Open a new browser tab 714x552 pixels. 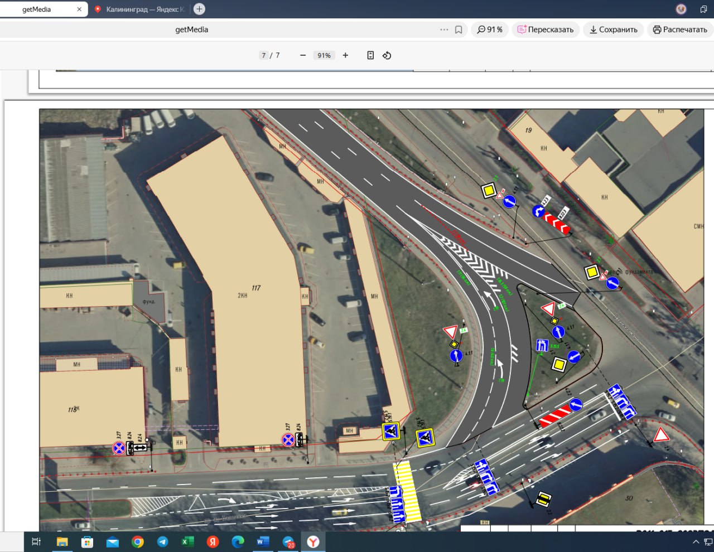point(199,9)
